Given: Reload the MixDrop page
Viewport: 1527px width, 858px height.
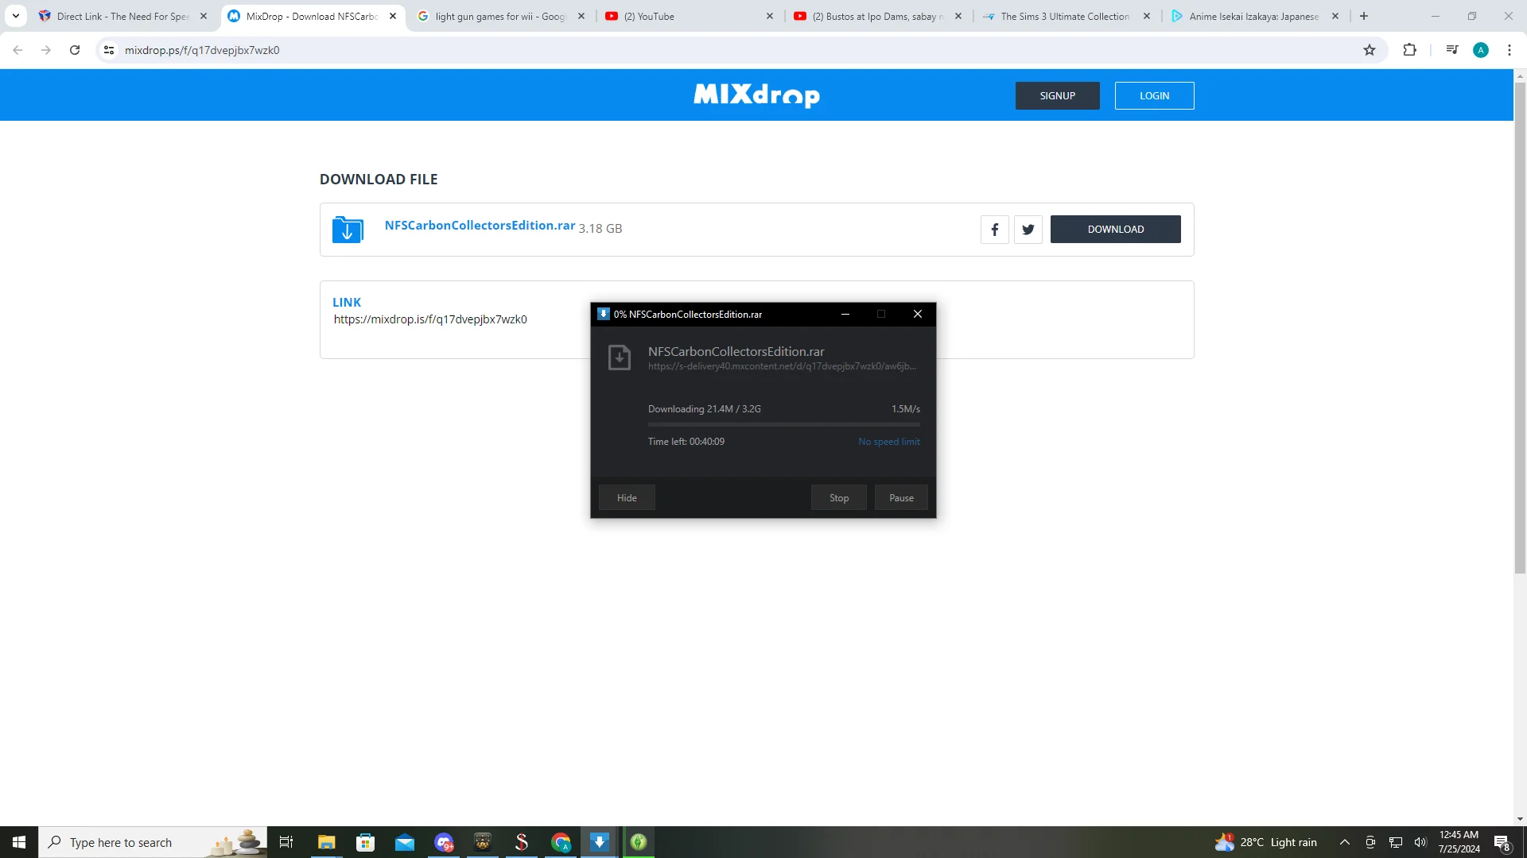Looking at the screenshot, I should tap(75, 50).
